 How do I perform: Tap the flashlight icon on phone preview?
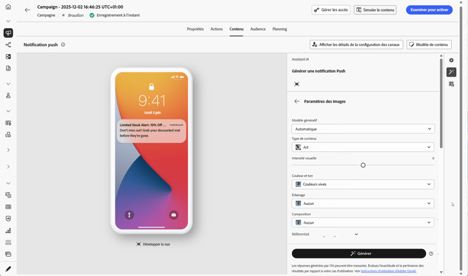pyautogui.click(x=129, y=215)
